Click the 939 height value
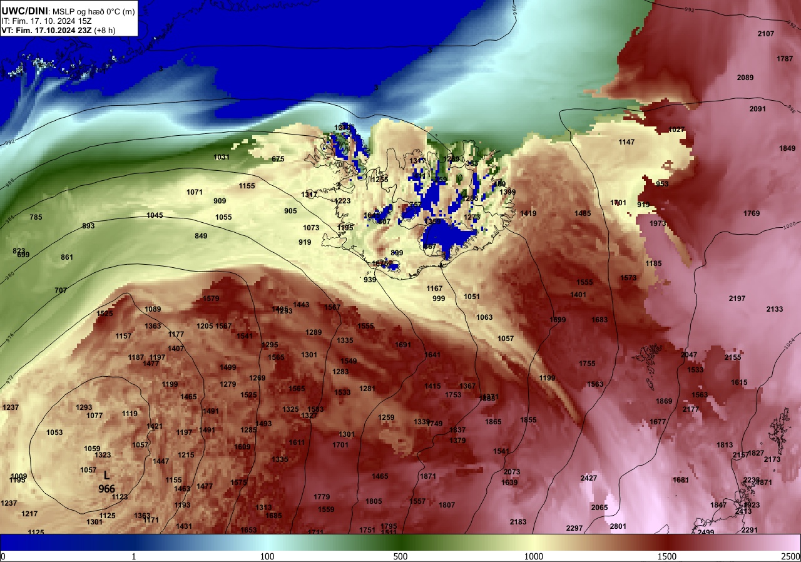Image resolution: width=801 pixels, height=562 pixels. 370,280
